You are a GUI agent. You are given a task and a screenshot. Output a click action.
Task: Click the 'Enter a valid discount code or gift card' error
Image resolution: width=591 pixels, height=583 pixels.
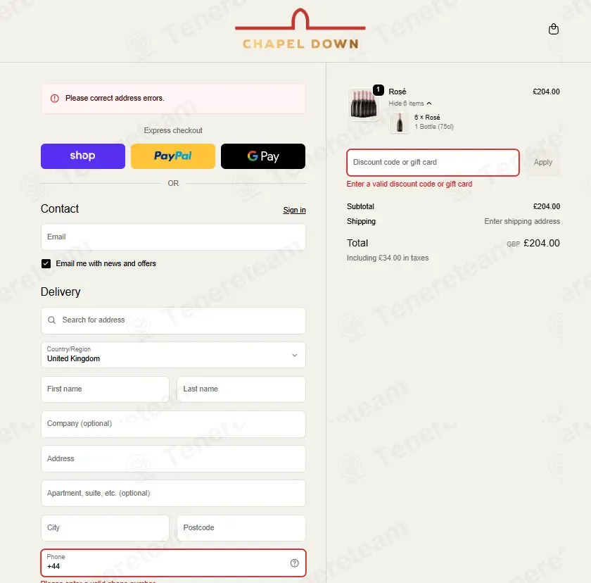(409, 184)
